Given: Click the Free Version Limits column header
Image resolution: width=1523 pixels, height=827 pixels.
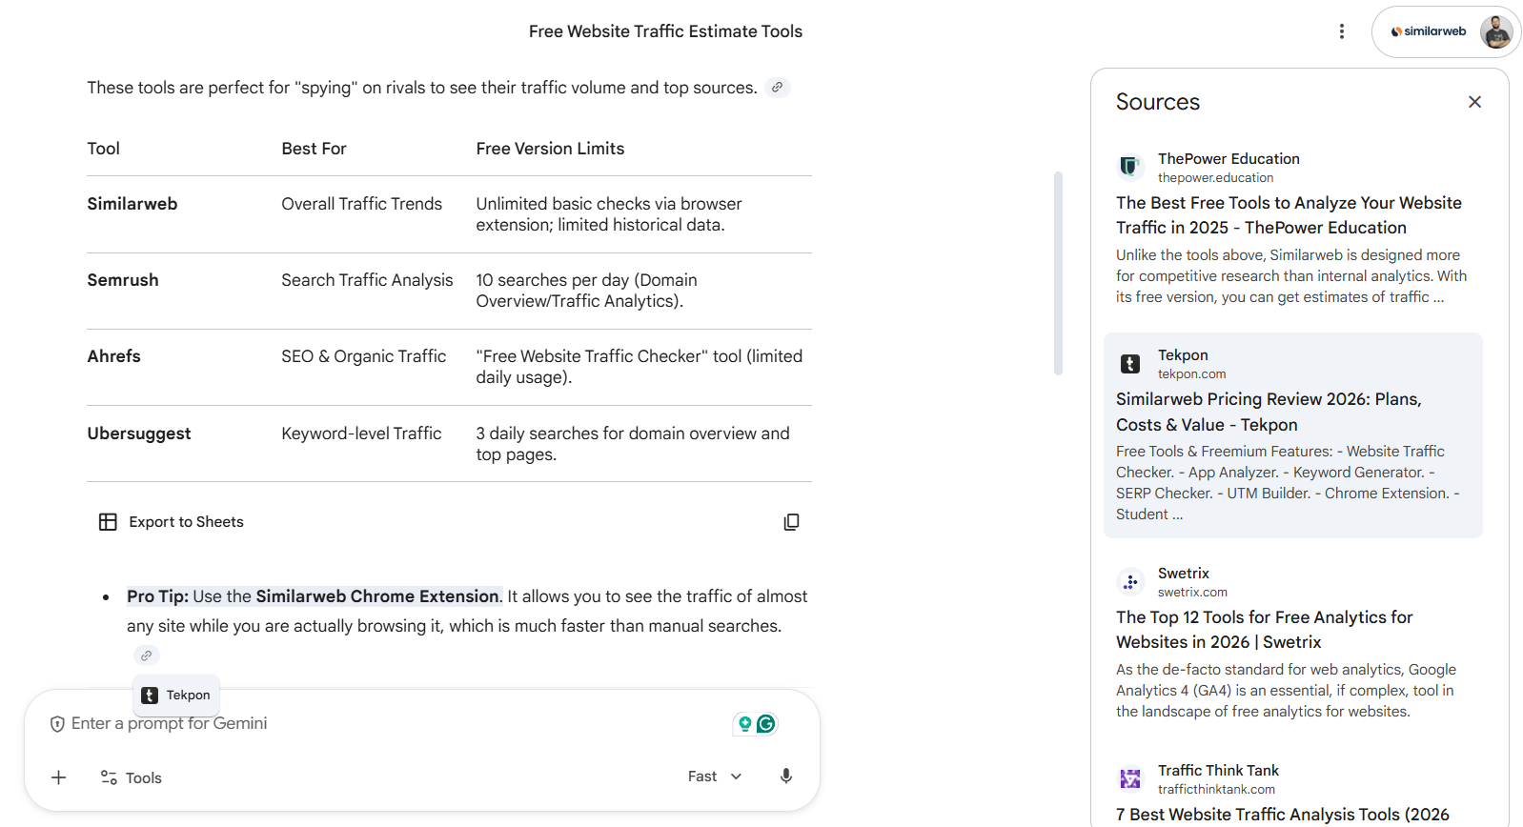Looking at the screenshot, I should coord(550,149).
